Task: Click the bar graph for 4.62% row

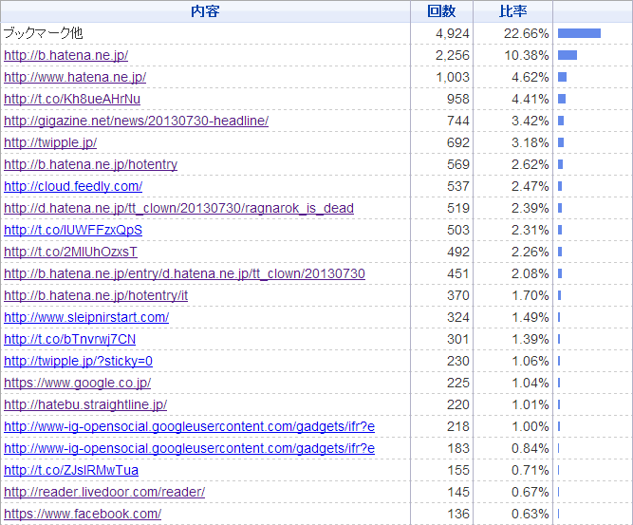Action: tap(563, 77)
